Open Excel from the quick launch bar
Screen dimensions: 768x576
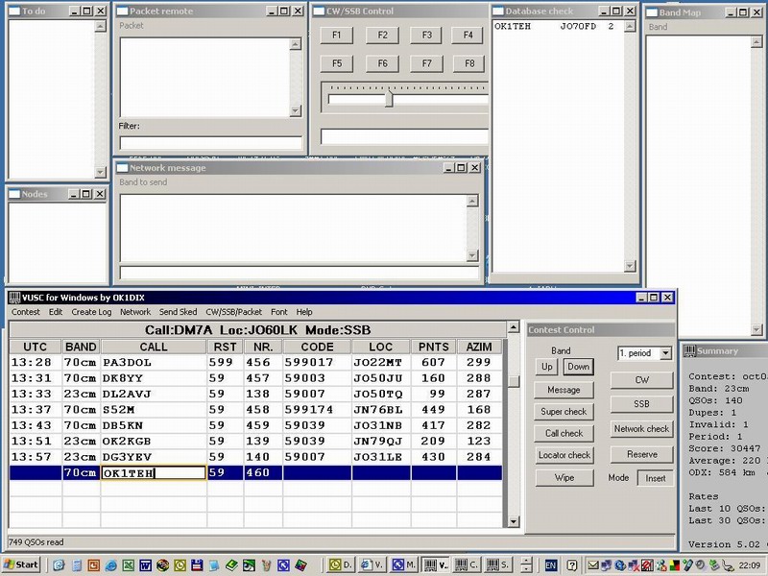point(129,565)
